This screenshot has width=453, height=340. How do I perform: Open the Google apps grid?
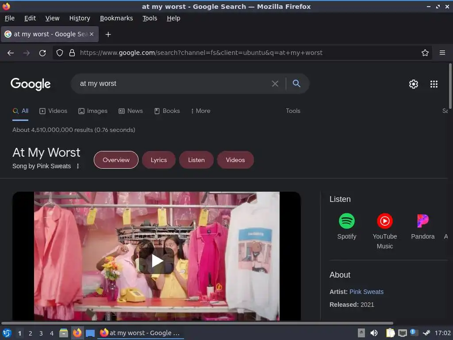(434, 84)
